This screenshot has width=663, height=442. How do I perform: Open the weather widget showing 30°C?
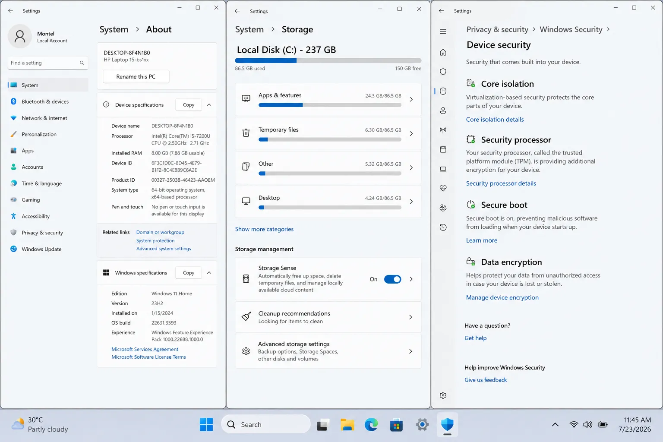40,425
